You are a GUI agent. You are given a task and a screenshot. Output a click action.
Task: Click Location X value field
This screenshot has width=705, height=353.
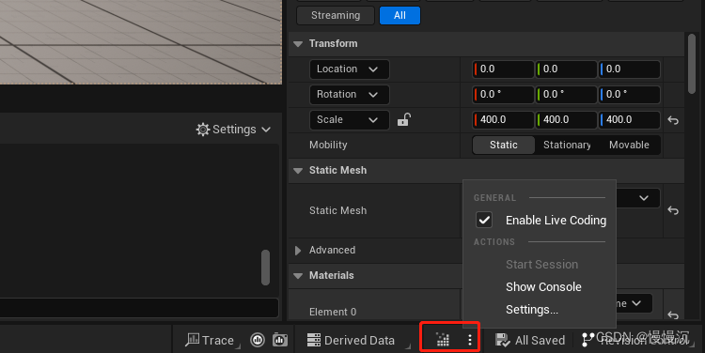point(503,69)
